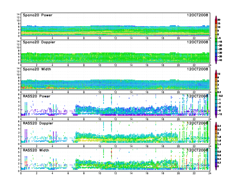Click x-axis tick '22' below RASS20 Width panel

coord(194,173)
